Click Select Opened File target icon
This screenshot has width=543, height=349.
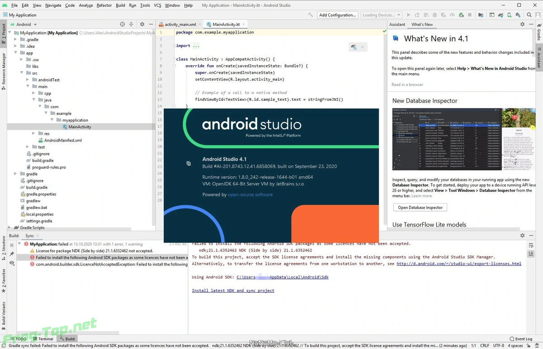(x=122, y=24)
